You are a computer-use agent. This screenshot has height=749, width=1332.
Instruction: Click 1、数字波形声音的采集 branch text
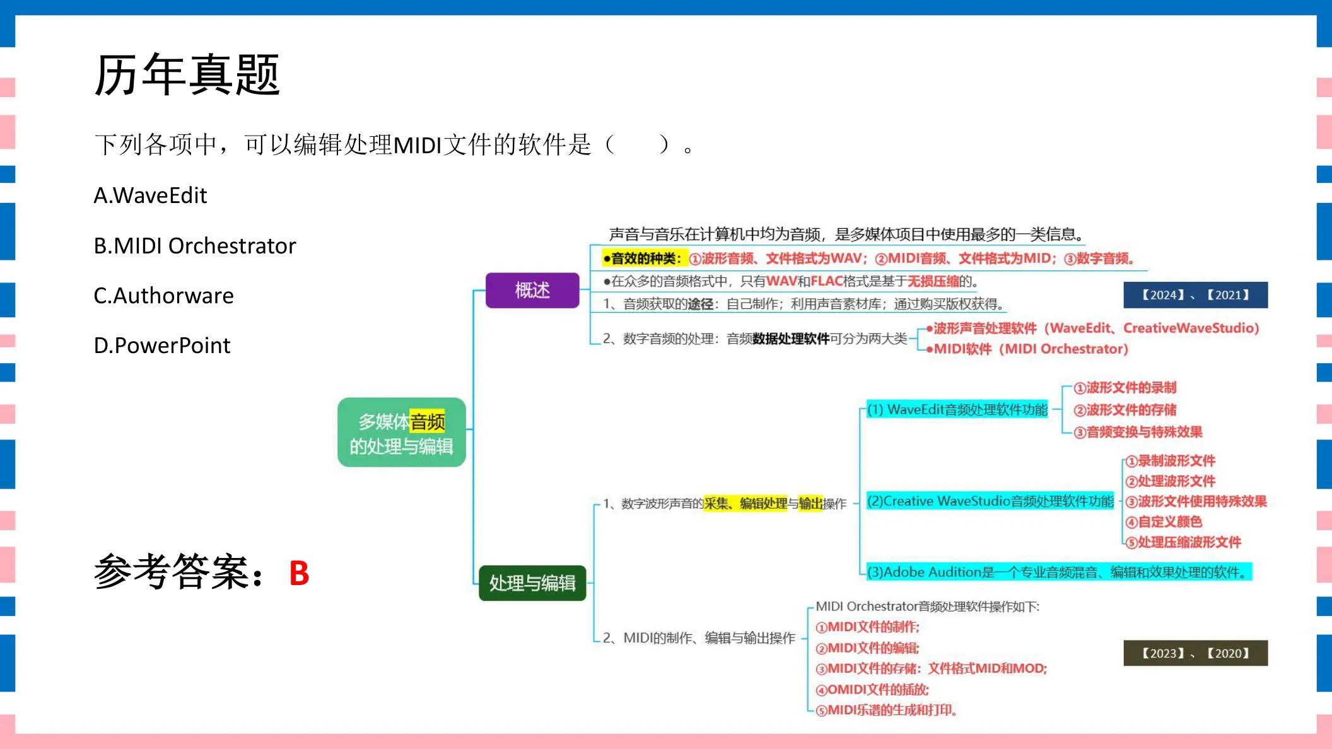tap(725, 503)
